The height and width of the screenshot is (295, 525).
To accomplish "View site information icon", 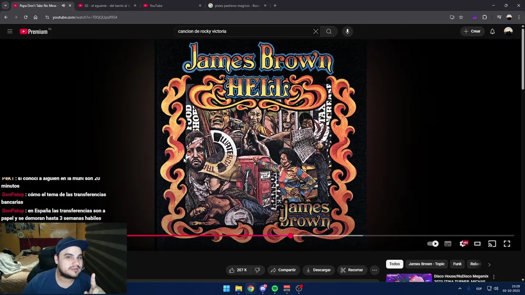I will pos(47,17).
